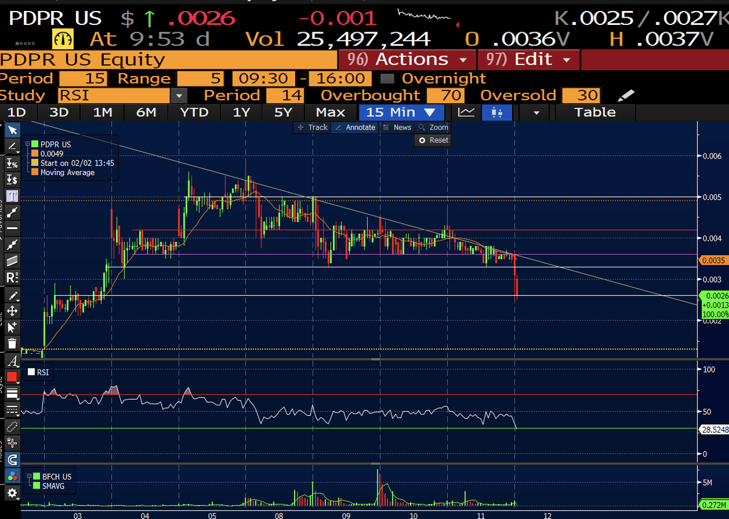
Task: Toggle RSI legend visibility box
Action: click(x=32, y=372)
